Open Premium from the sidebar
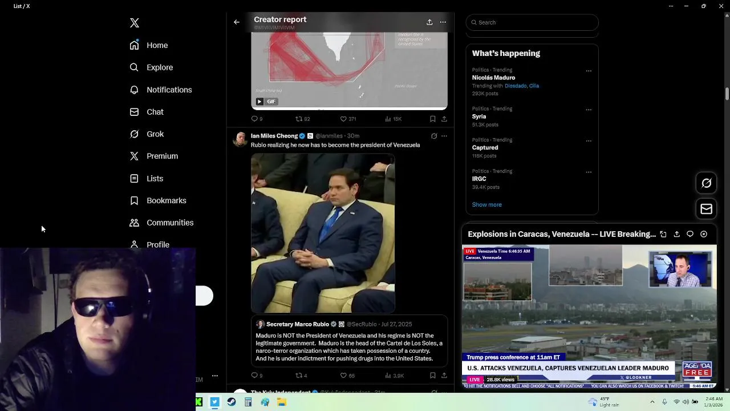The width and height of the screenshot is (730, 411). pos(153,156)
